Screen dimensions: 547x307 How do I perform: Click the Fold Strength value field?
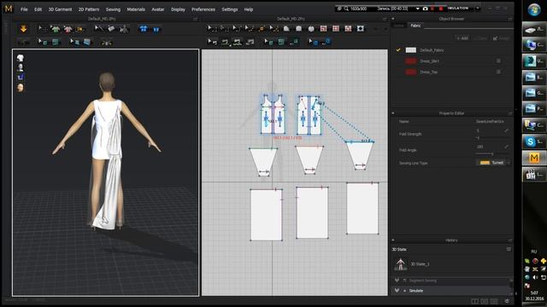pyautogui.click(x=488, y=130)
